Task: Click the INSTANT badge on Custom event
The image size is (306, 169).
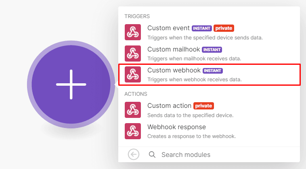Action: tap(202, 29)
